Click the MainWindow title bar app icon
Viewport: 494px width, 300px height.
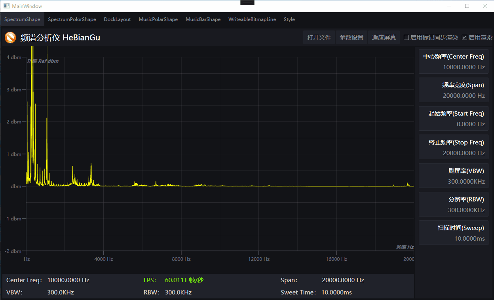pos(6,6)
